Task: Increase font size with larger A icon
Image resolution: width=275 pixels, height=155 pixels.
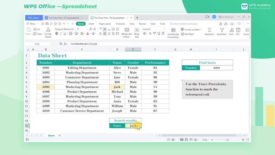Action: tap(91, 29)
